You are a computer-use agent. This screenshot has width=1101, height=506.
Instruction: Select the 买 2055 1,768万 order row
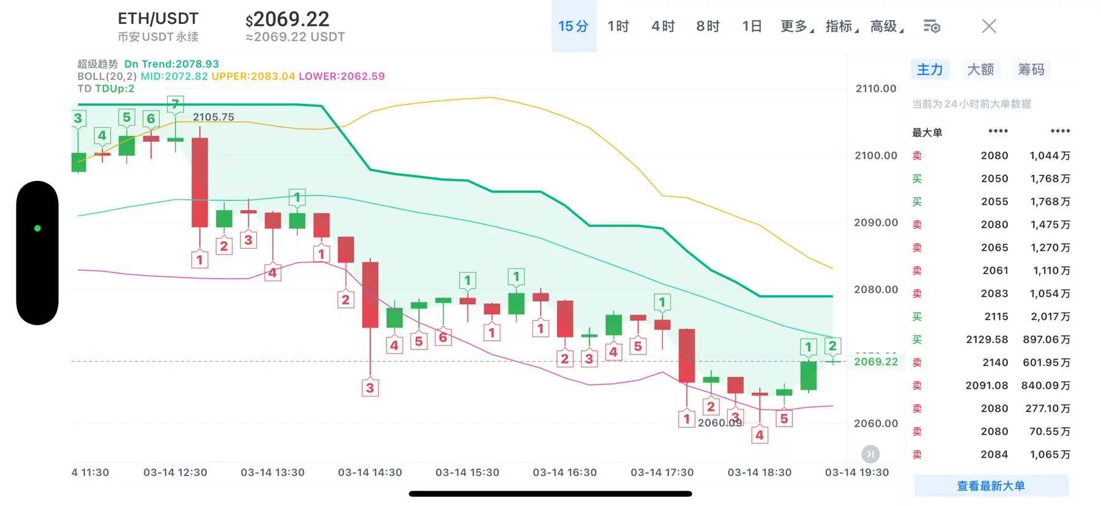coord(991,202)
